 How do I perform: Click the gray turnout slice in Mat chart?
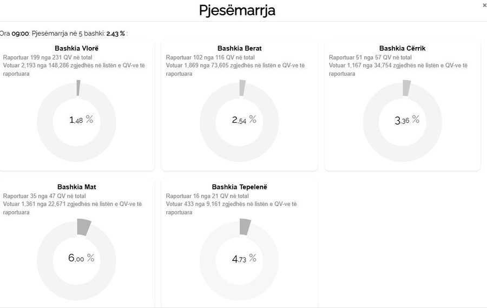[x=83, y=227]
